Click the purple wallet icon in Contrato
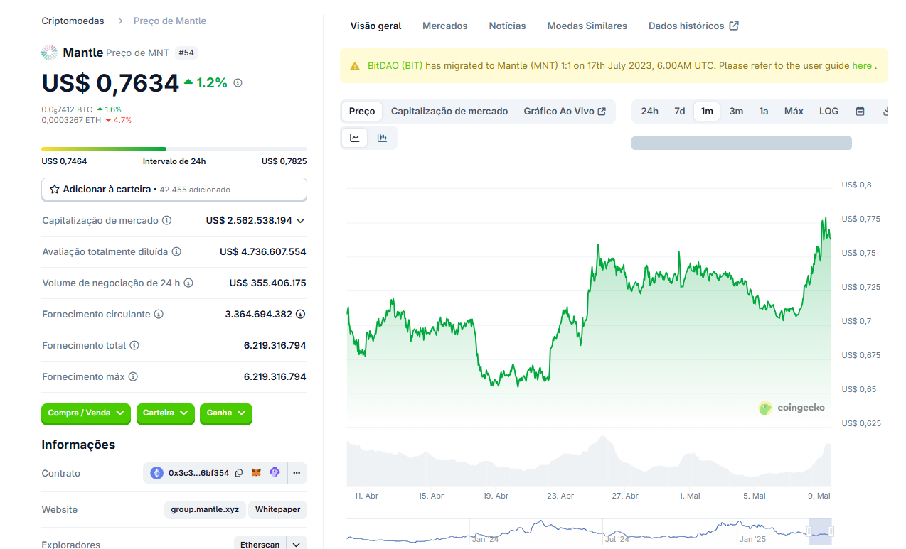Viewport: 906px width, 549px height. (x=275, y=473)
